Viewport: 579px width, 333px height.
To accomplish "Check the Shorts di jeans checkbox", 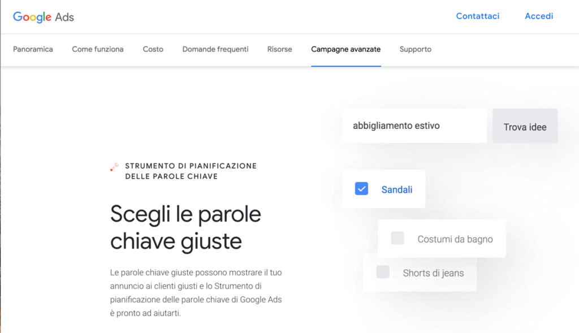I will [383, 272].
